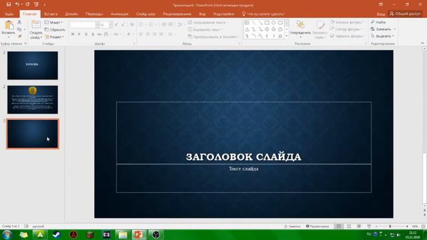
Task: Save the presentation from quick access toolbar
Action: coord(9,5)
